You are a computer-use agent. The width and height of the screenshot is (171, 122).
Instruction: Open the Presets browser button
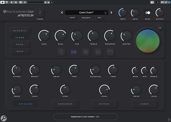pyautogui.click(x=86, y=18)
